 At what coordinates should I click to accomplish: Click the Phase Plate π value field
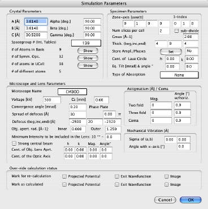[109, 114]
